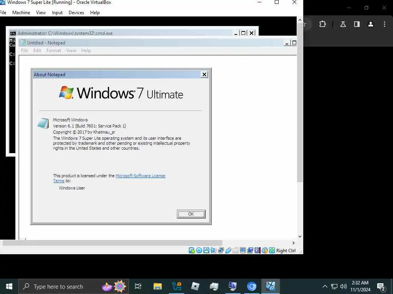
Task: Maximize the Notepad window
Action: click(x=294, y=43)
